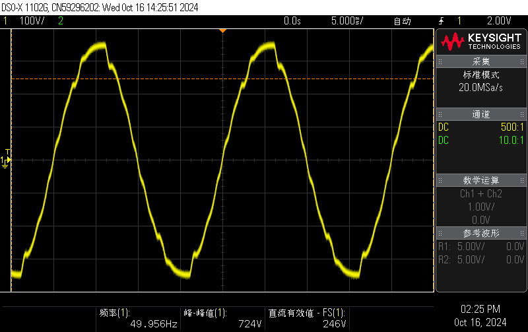Screen dimensions: 528x332
Task: Click the 0.0s horizontal delay value
Action: (x=292, y=21)
